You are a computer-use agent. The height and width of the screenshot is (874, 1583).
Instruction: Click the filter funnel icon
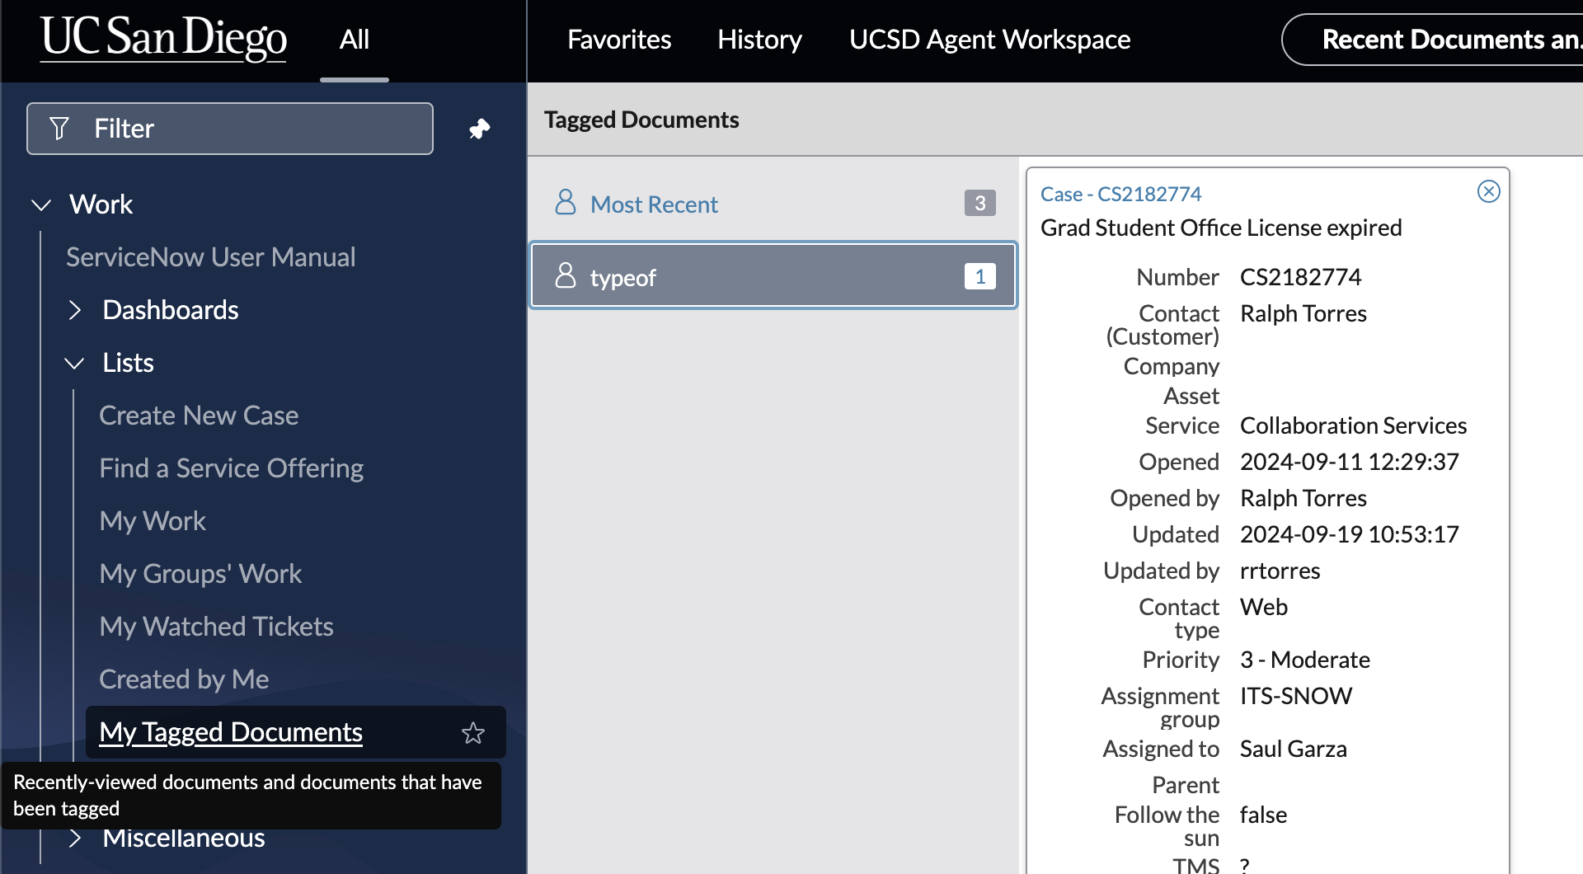pyautogui.click(x=59, y=129)
